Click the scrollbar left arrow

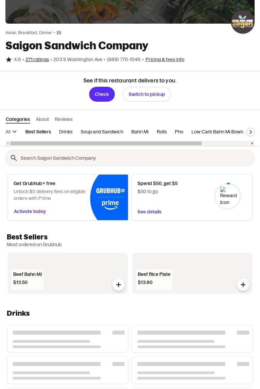pos(8,144)
